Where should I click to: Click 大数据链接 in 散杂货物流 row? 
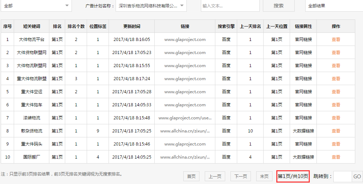[x=303, y=131]
